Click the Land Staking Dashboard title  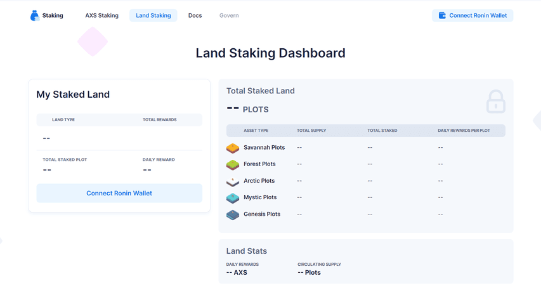pos(270,53)
